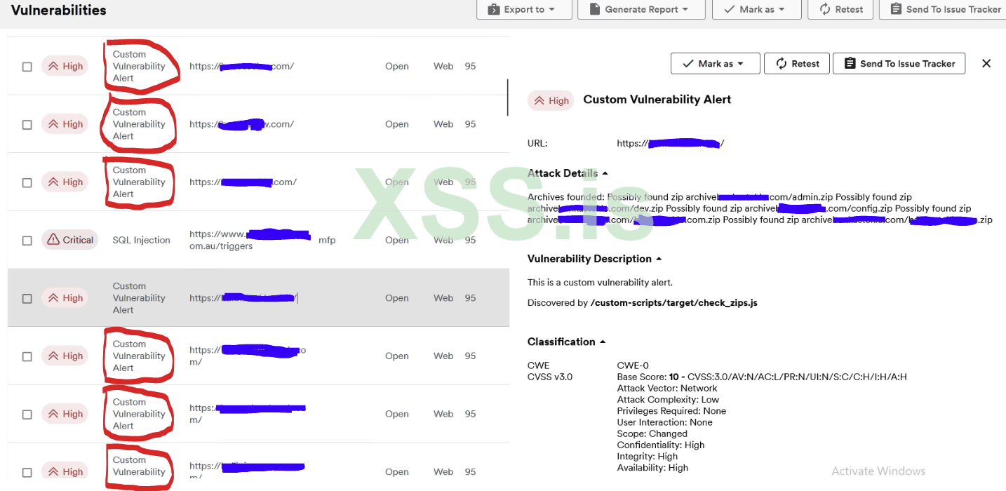Click the Base Score 10 CVSS vector line
The image size is (1006, 491).
click(x=762, y=377)
